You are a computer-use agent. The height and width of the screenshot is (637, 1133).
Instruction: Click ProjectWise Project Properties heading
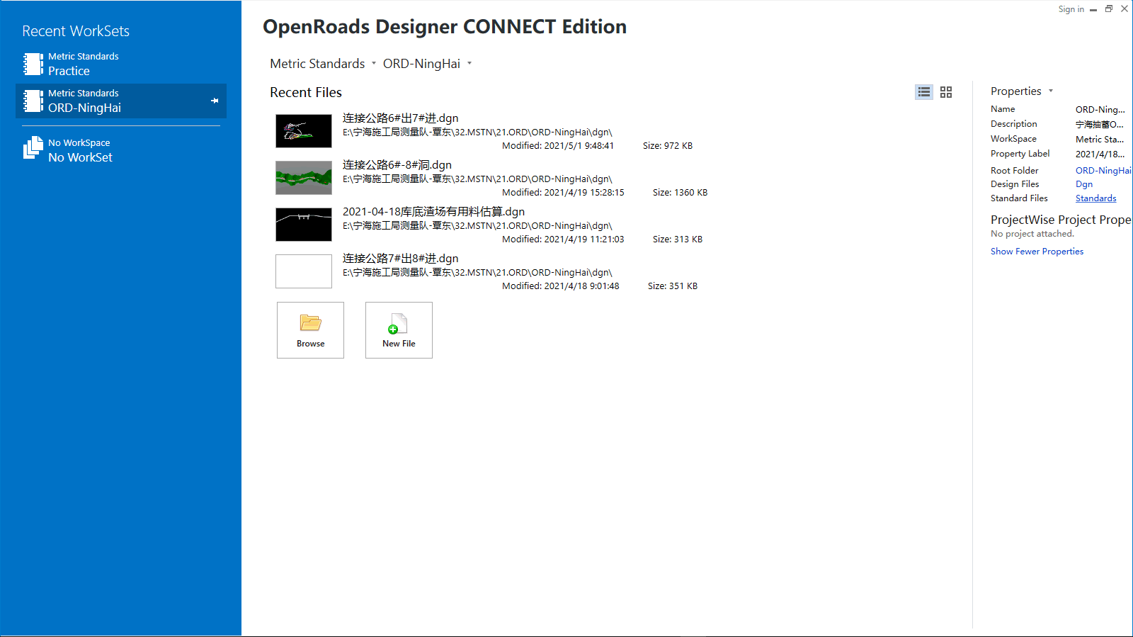click(x=1061, y=220)
